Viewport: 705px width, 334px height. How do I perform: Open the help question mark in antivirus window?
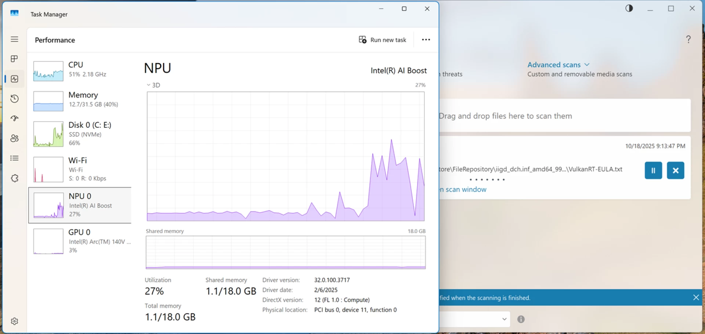(x=688, y=39)
